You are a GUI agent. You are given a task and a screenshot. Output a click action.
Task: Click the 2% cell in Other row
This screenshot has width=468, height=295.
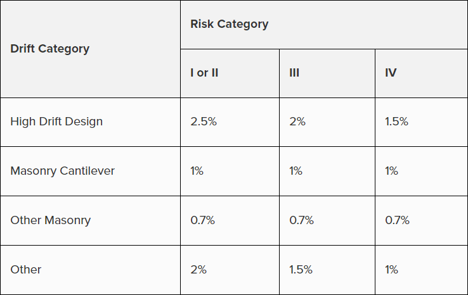[x=198, y=269]
